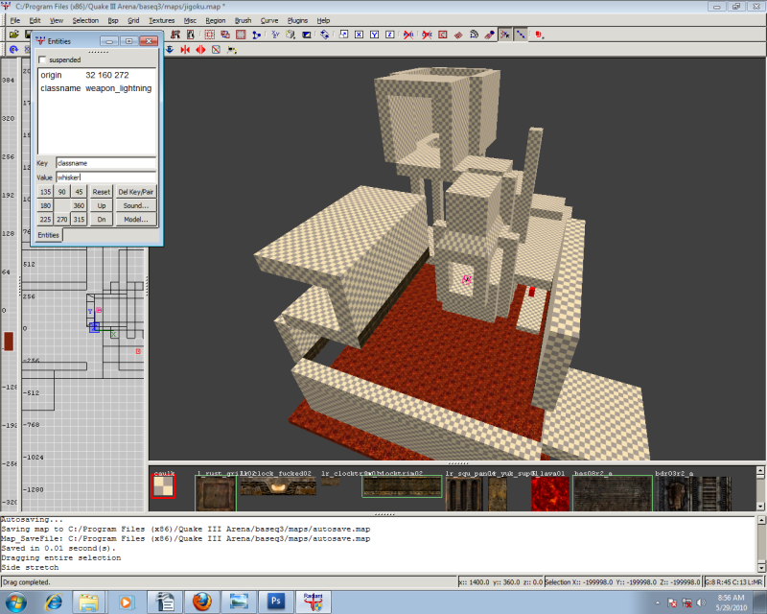The height and width of the screenshot is (614, 767).
Task: Click the blue downward arrow icon
Action: (x=170, y=50)
